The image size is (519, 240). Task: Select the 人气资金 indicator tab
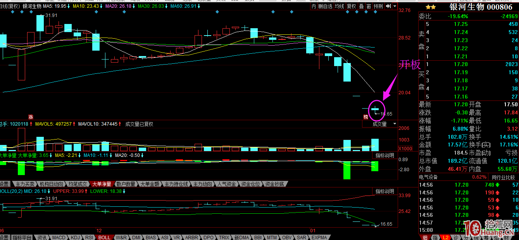tap(226, 184)
